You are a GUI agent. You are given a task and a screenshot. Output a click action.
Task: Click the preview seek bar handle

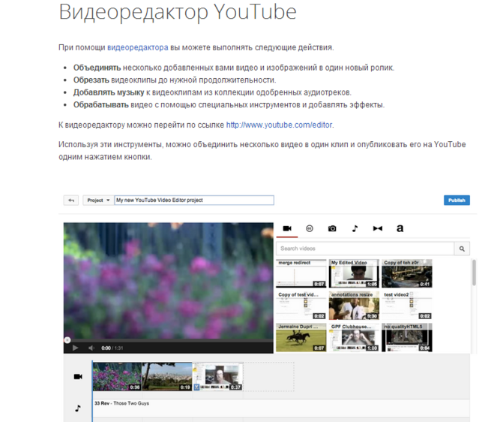tap(67, 340)
